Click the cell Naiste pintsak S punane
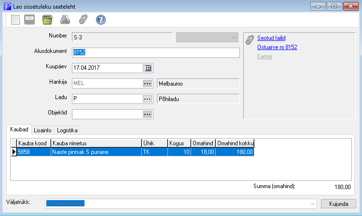This screenshot has height=216, width=362. click(96, 152)
